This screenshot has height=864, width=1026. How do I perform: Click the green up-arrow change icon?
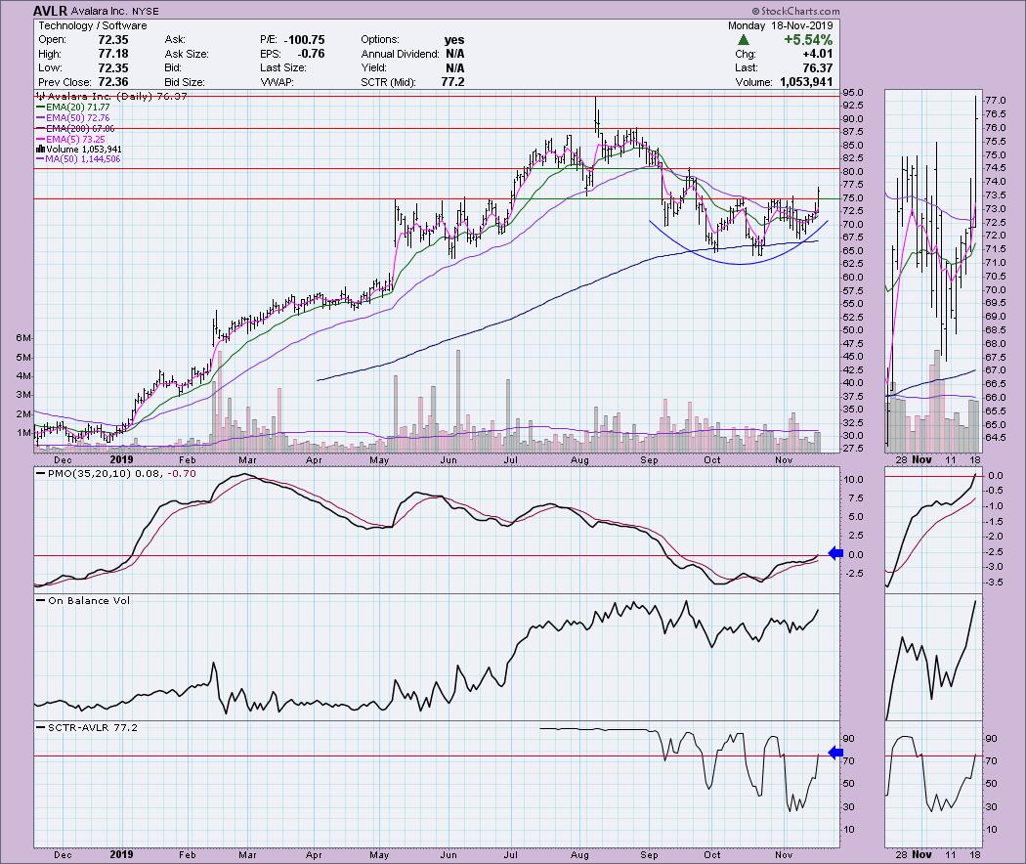pyautogui.click(x=744, y=40)
